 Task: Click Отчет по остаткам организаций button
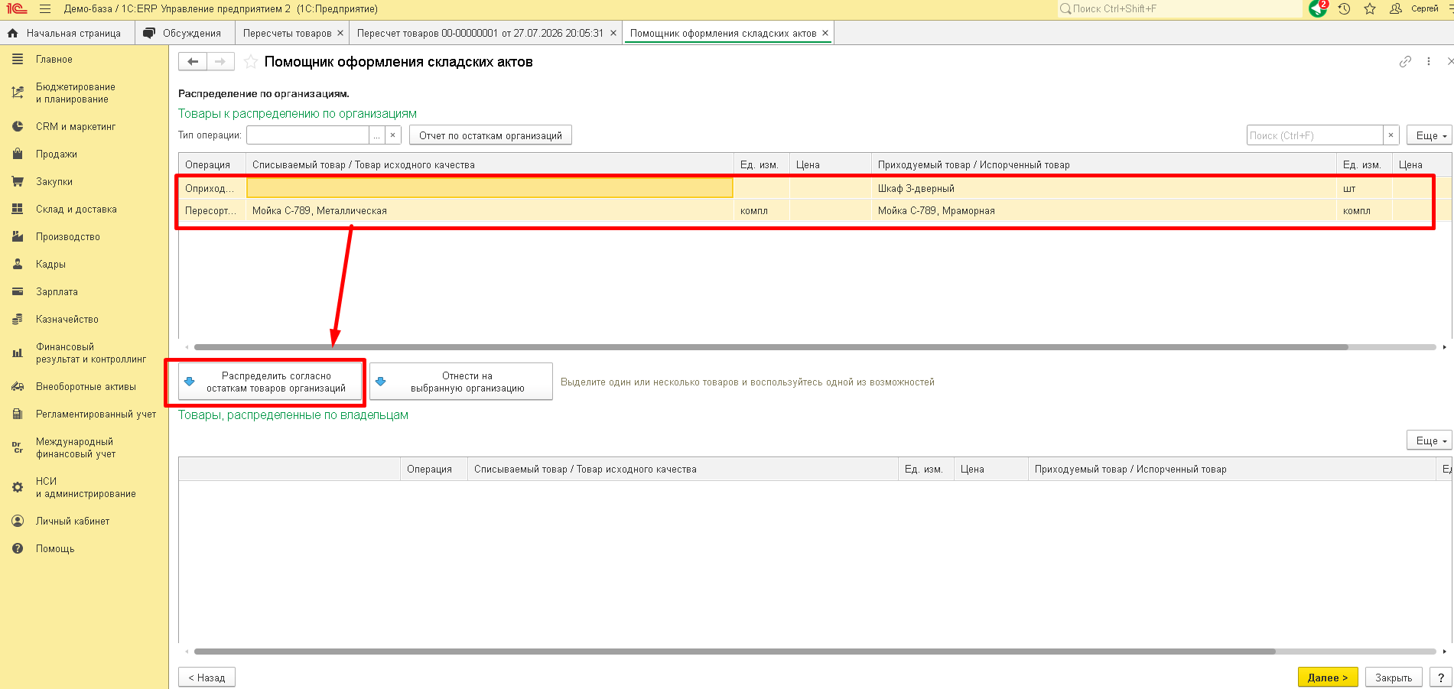490,135
